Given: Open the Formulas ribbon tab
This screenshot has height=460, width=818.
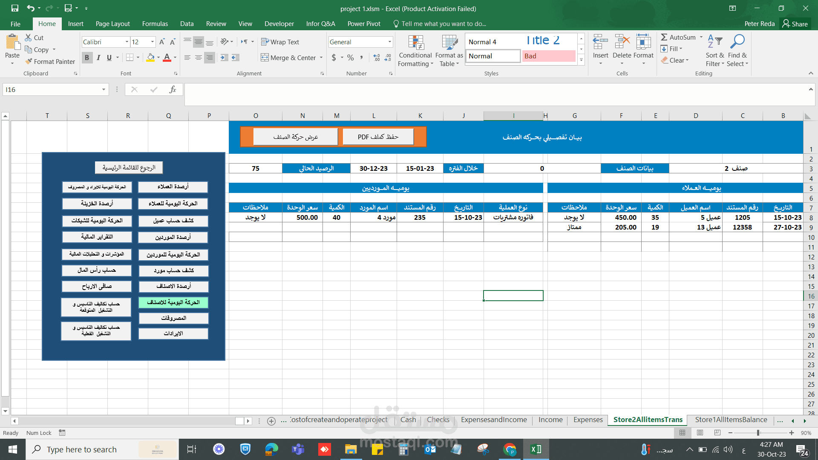Looking at the screenshot, I should pyautogui.click(x=155, y=24).
